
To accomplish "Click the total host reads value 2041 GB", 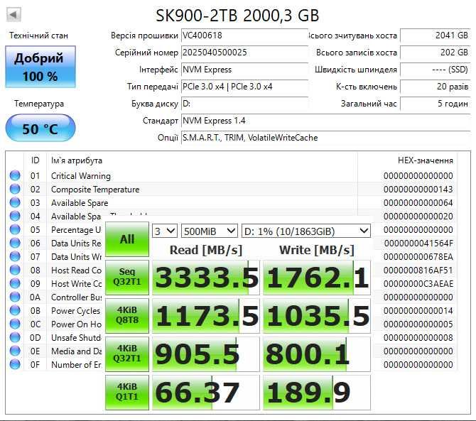I will coord(435,35).
